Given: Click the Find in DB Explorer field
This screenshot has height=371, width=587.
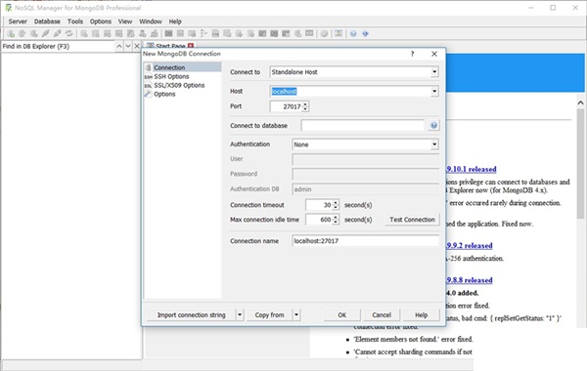Looking at the screenshot, I should click(58, 46).
